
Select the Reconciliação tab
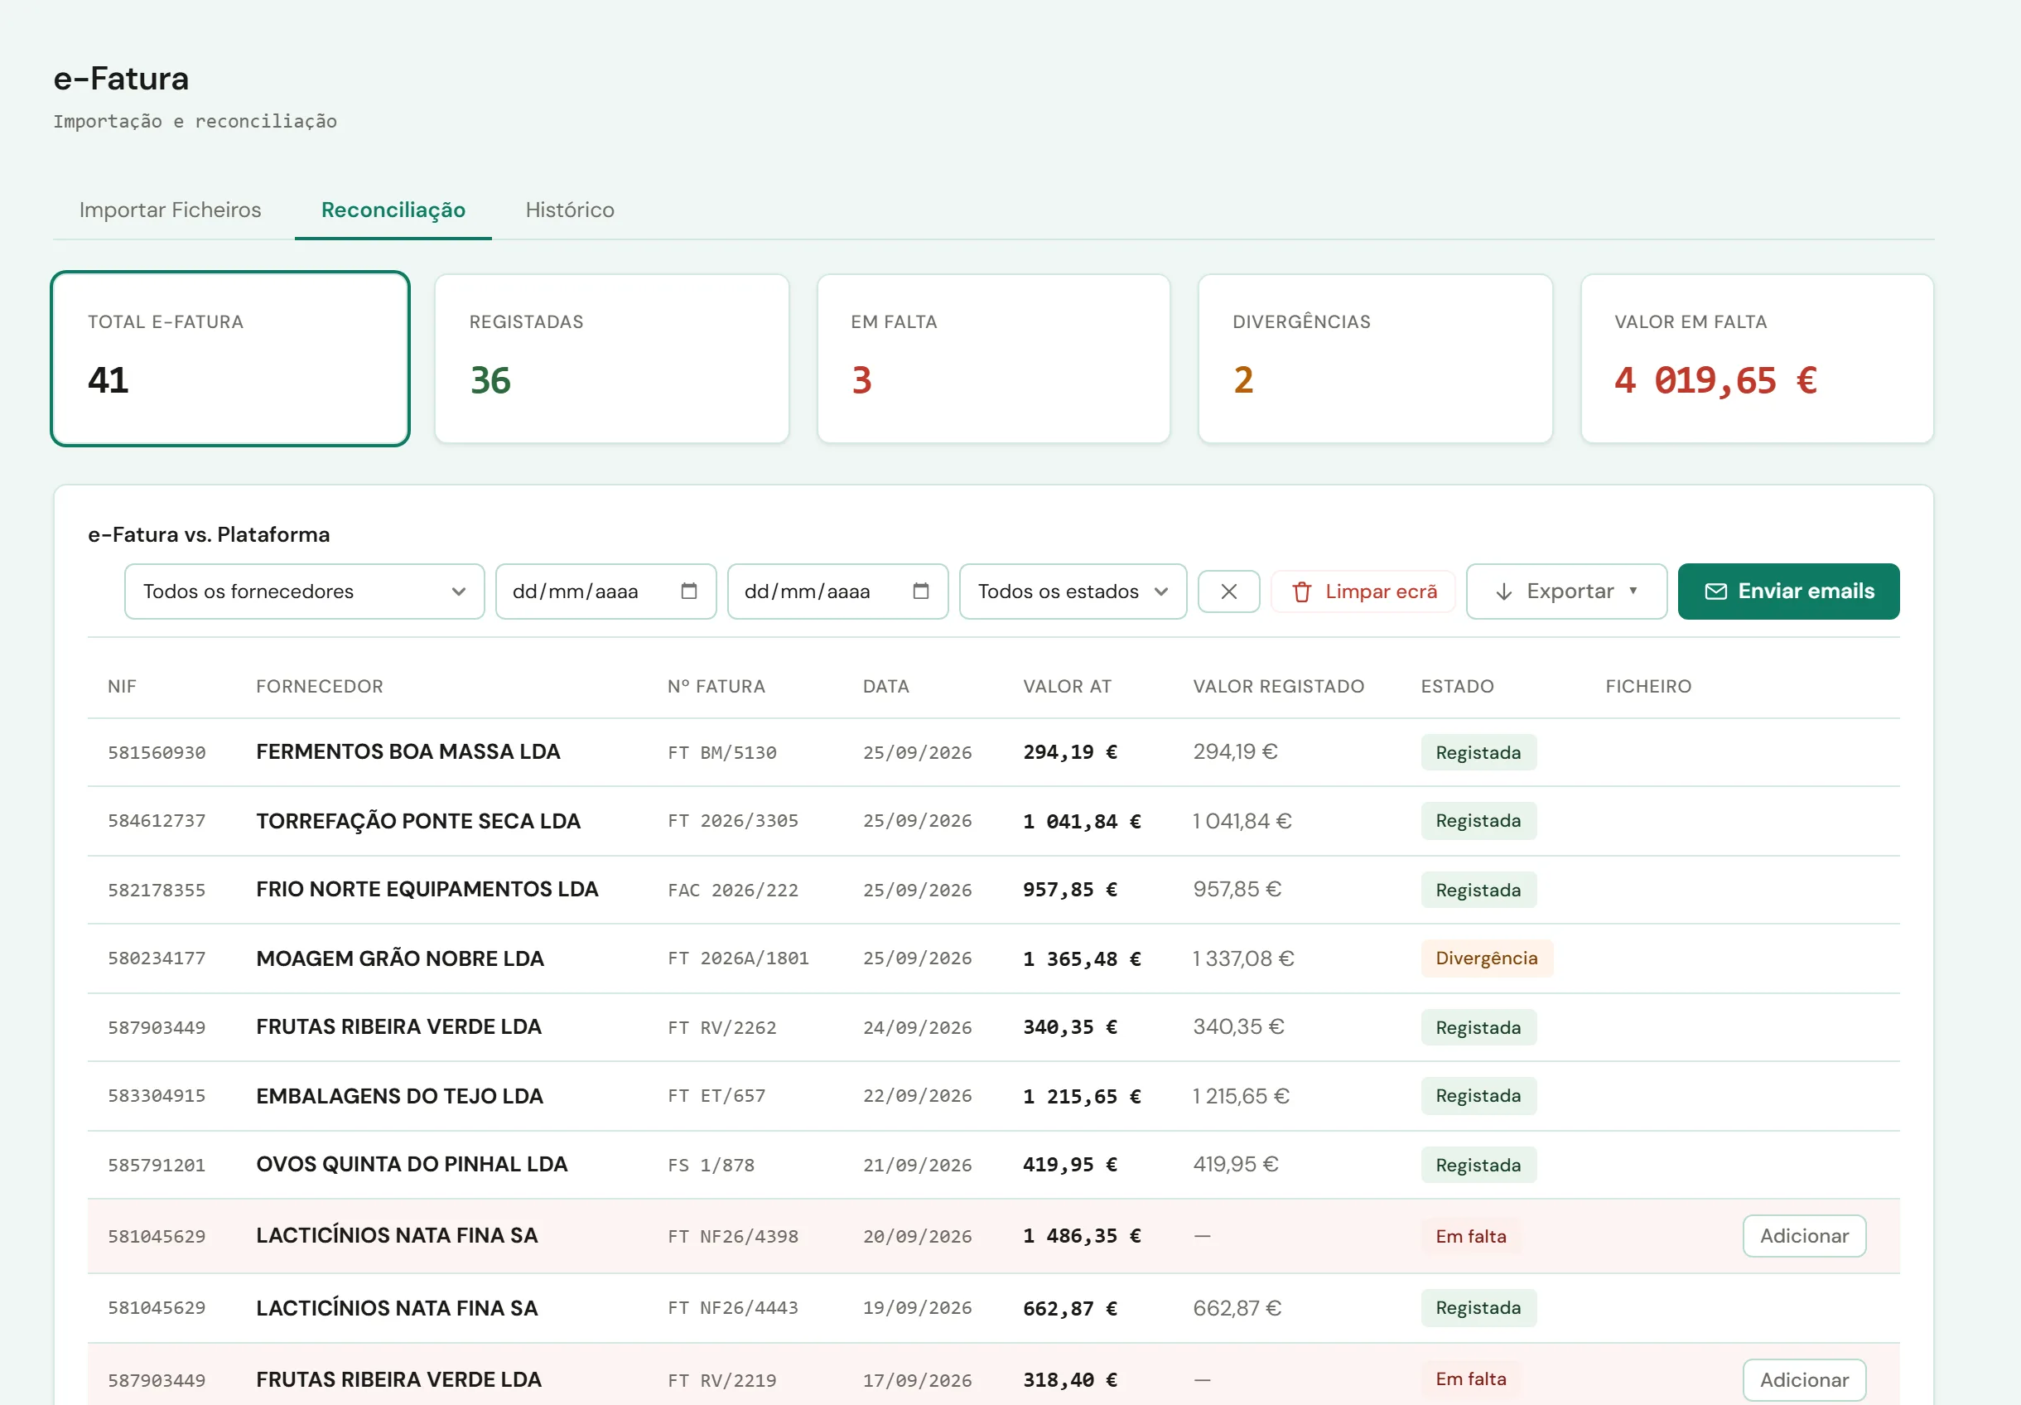tap(393, 210)
